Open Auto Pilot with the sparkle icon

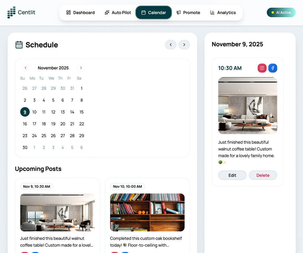[x=118, y=12]
